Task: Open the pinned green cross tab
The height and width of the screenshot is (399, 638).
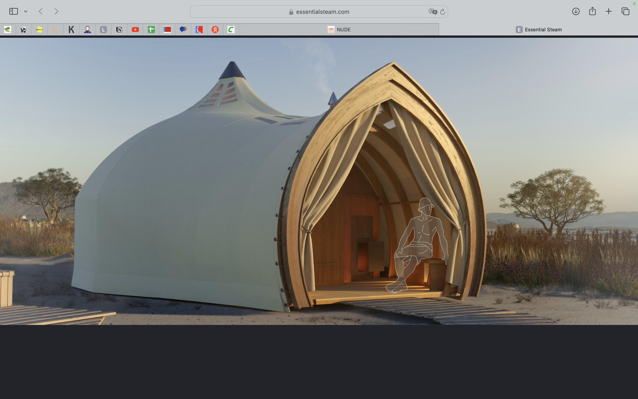Action: click(151, 30)
